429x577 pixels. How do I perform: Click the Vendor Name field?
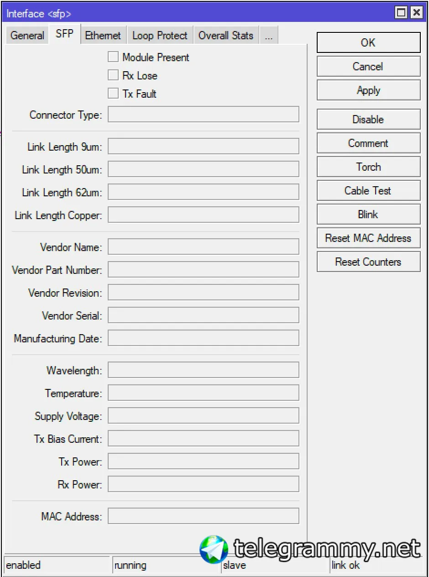click(204, 247)
